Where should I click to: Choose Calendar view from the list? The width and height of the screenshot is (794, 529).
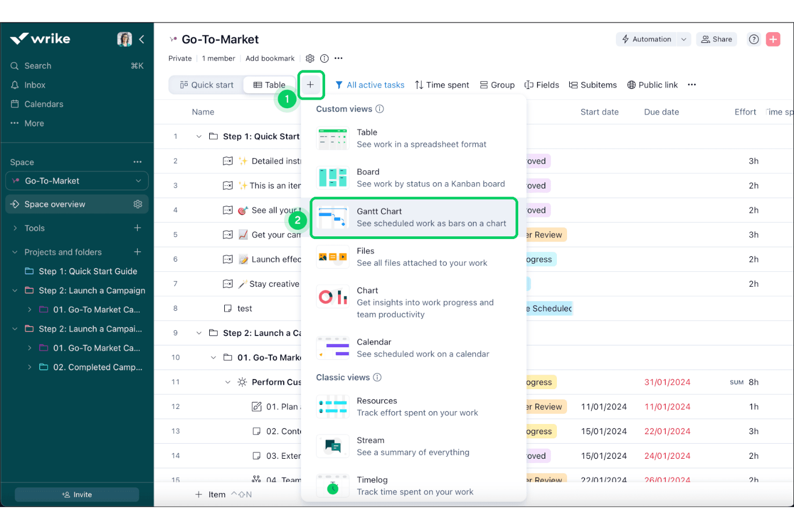(414, 348)
